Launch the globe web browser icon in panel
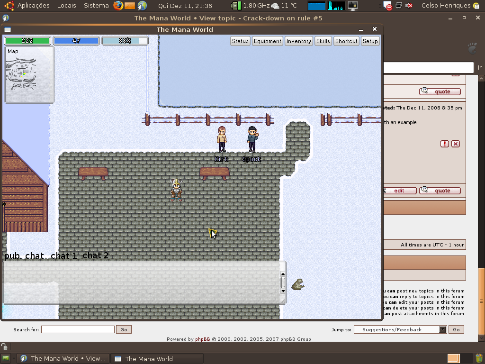Viewport: 485px width, 364px height. click(142, 6)
